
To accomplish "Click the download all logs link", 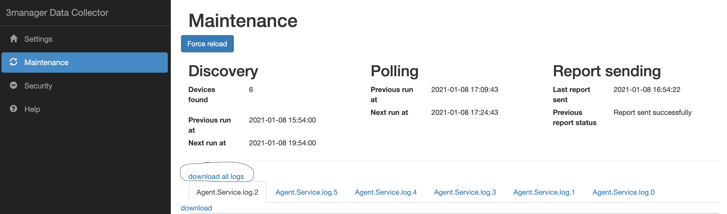I will pos(216,176).
